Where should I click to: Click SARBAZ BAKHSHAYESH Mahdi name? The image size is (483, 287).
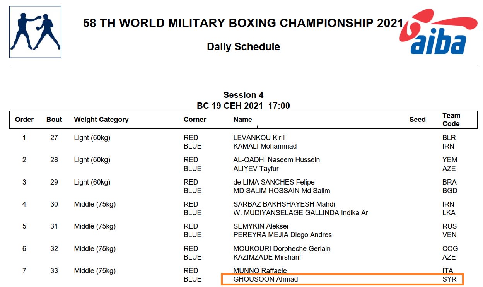coord(284,204)
